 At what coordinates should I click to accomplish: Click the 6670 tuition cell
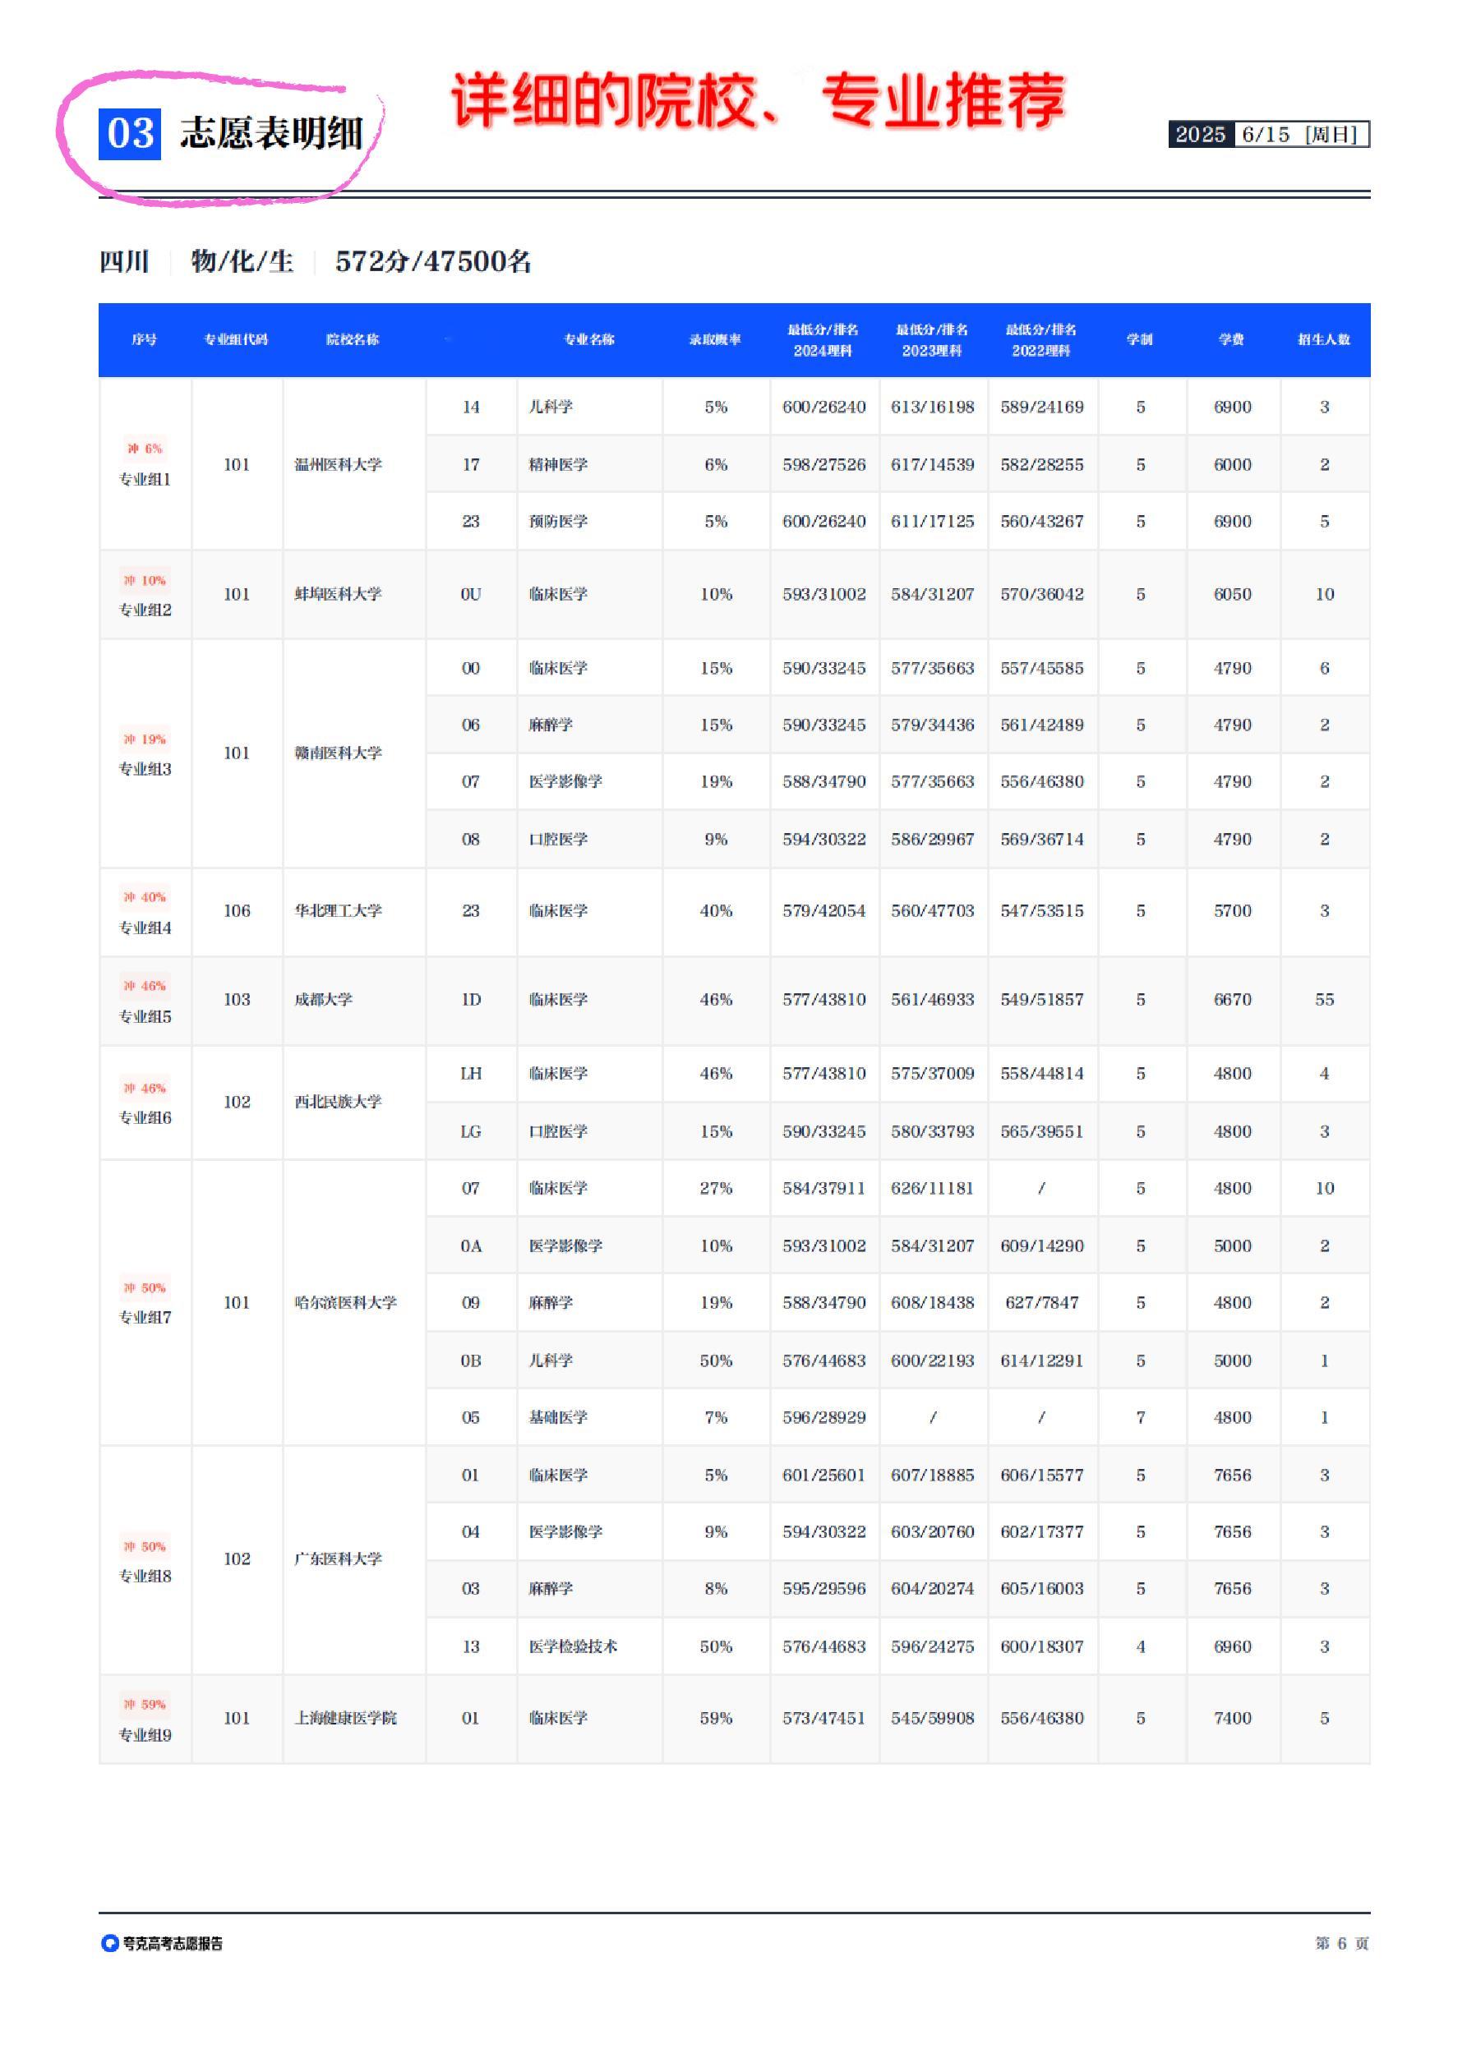point(1232,999)
